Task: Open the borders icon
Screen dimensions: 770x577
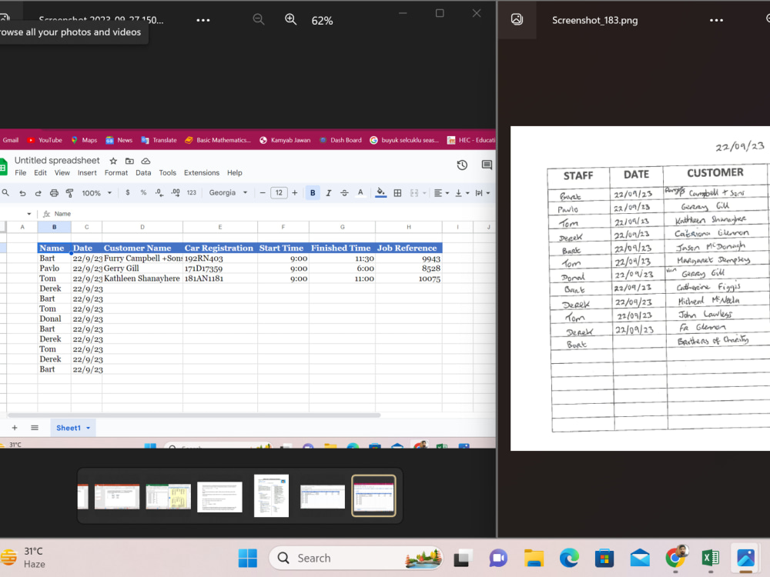Action: pos(398,193)
